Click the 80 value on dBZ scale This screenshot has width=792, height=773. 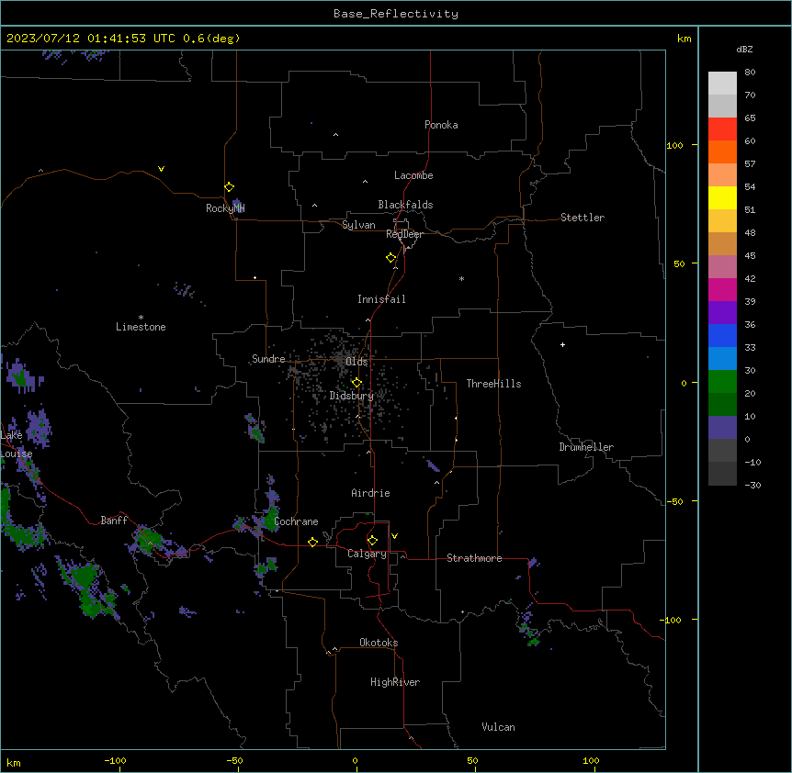[750, 73]
